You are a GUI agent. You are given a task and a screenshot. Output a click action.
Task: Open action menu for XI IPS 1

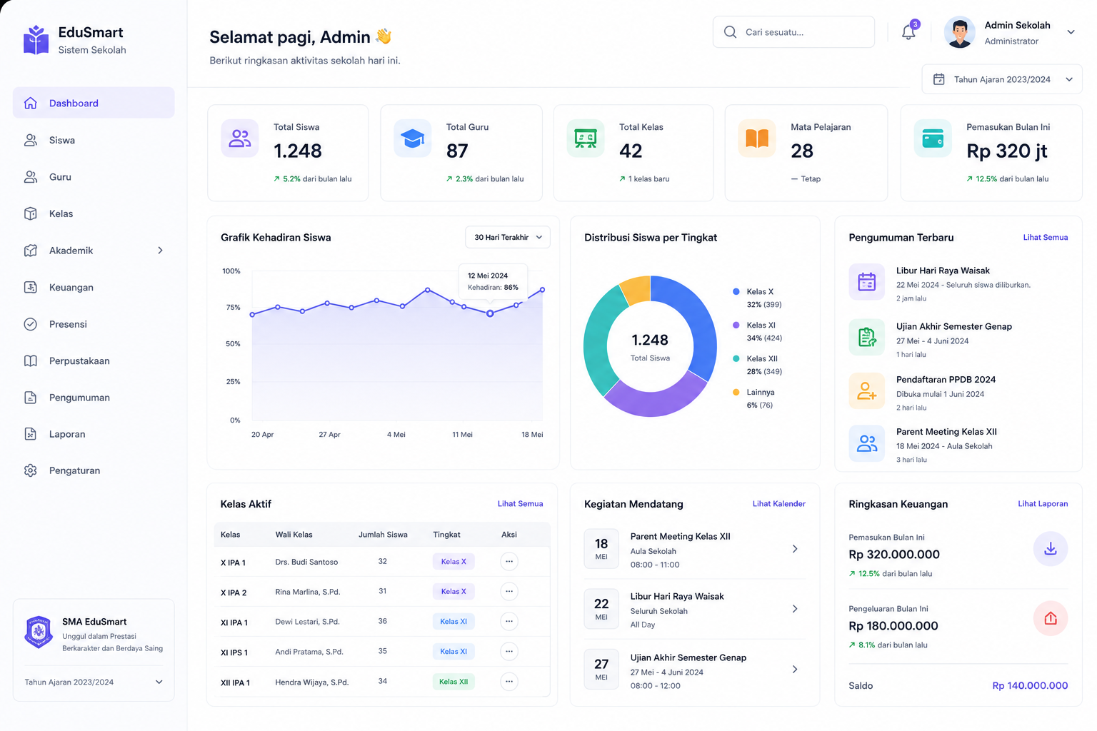pyautogui.click(x=509, y=651)
